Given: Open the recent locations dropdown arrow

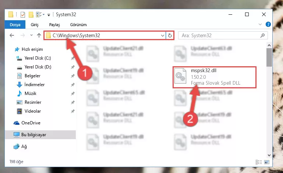Looking at the screenshot, I should (31, 35).
